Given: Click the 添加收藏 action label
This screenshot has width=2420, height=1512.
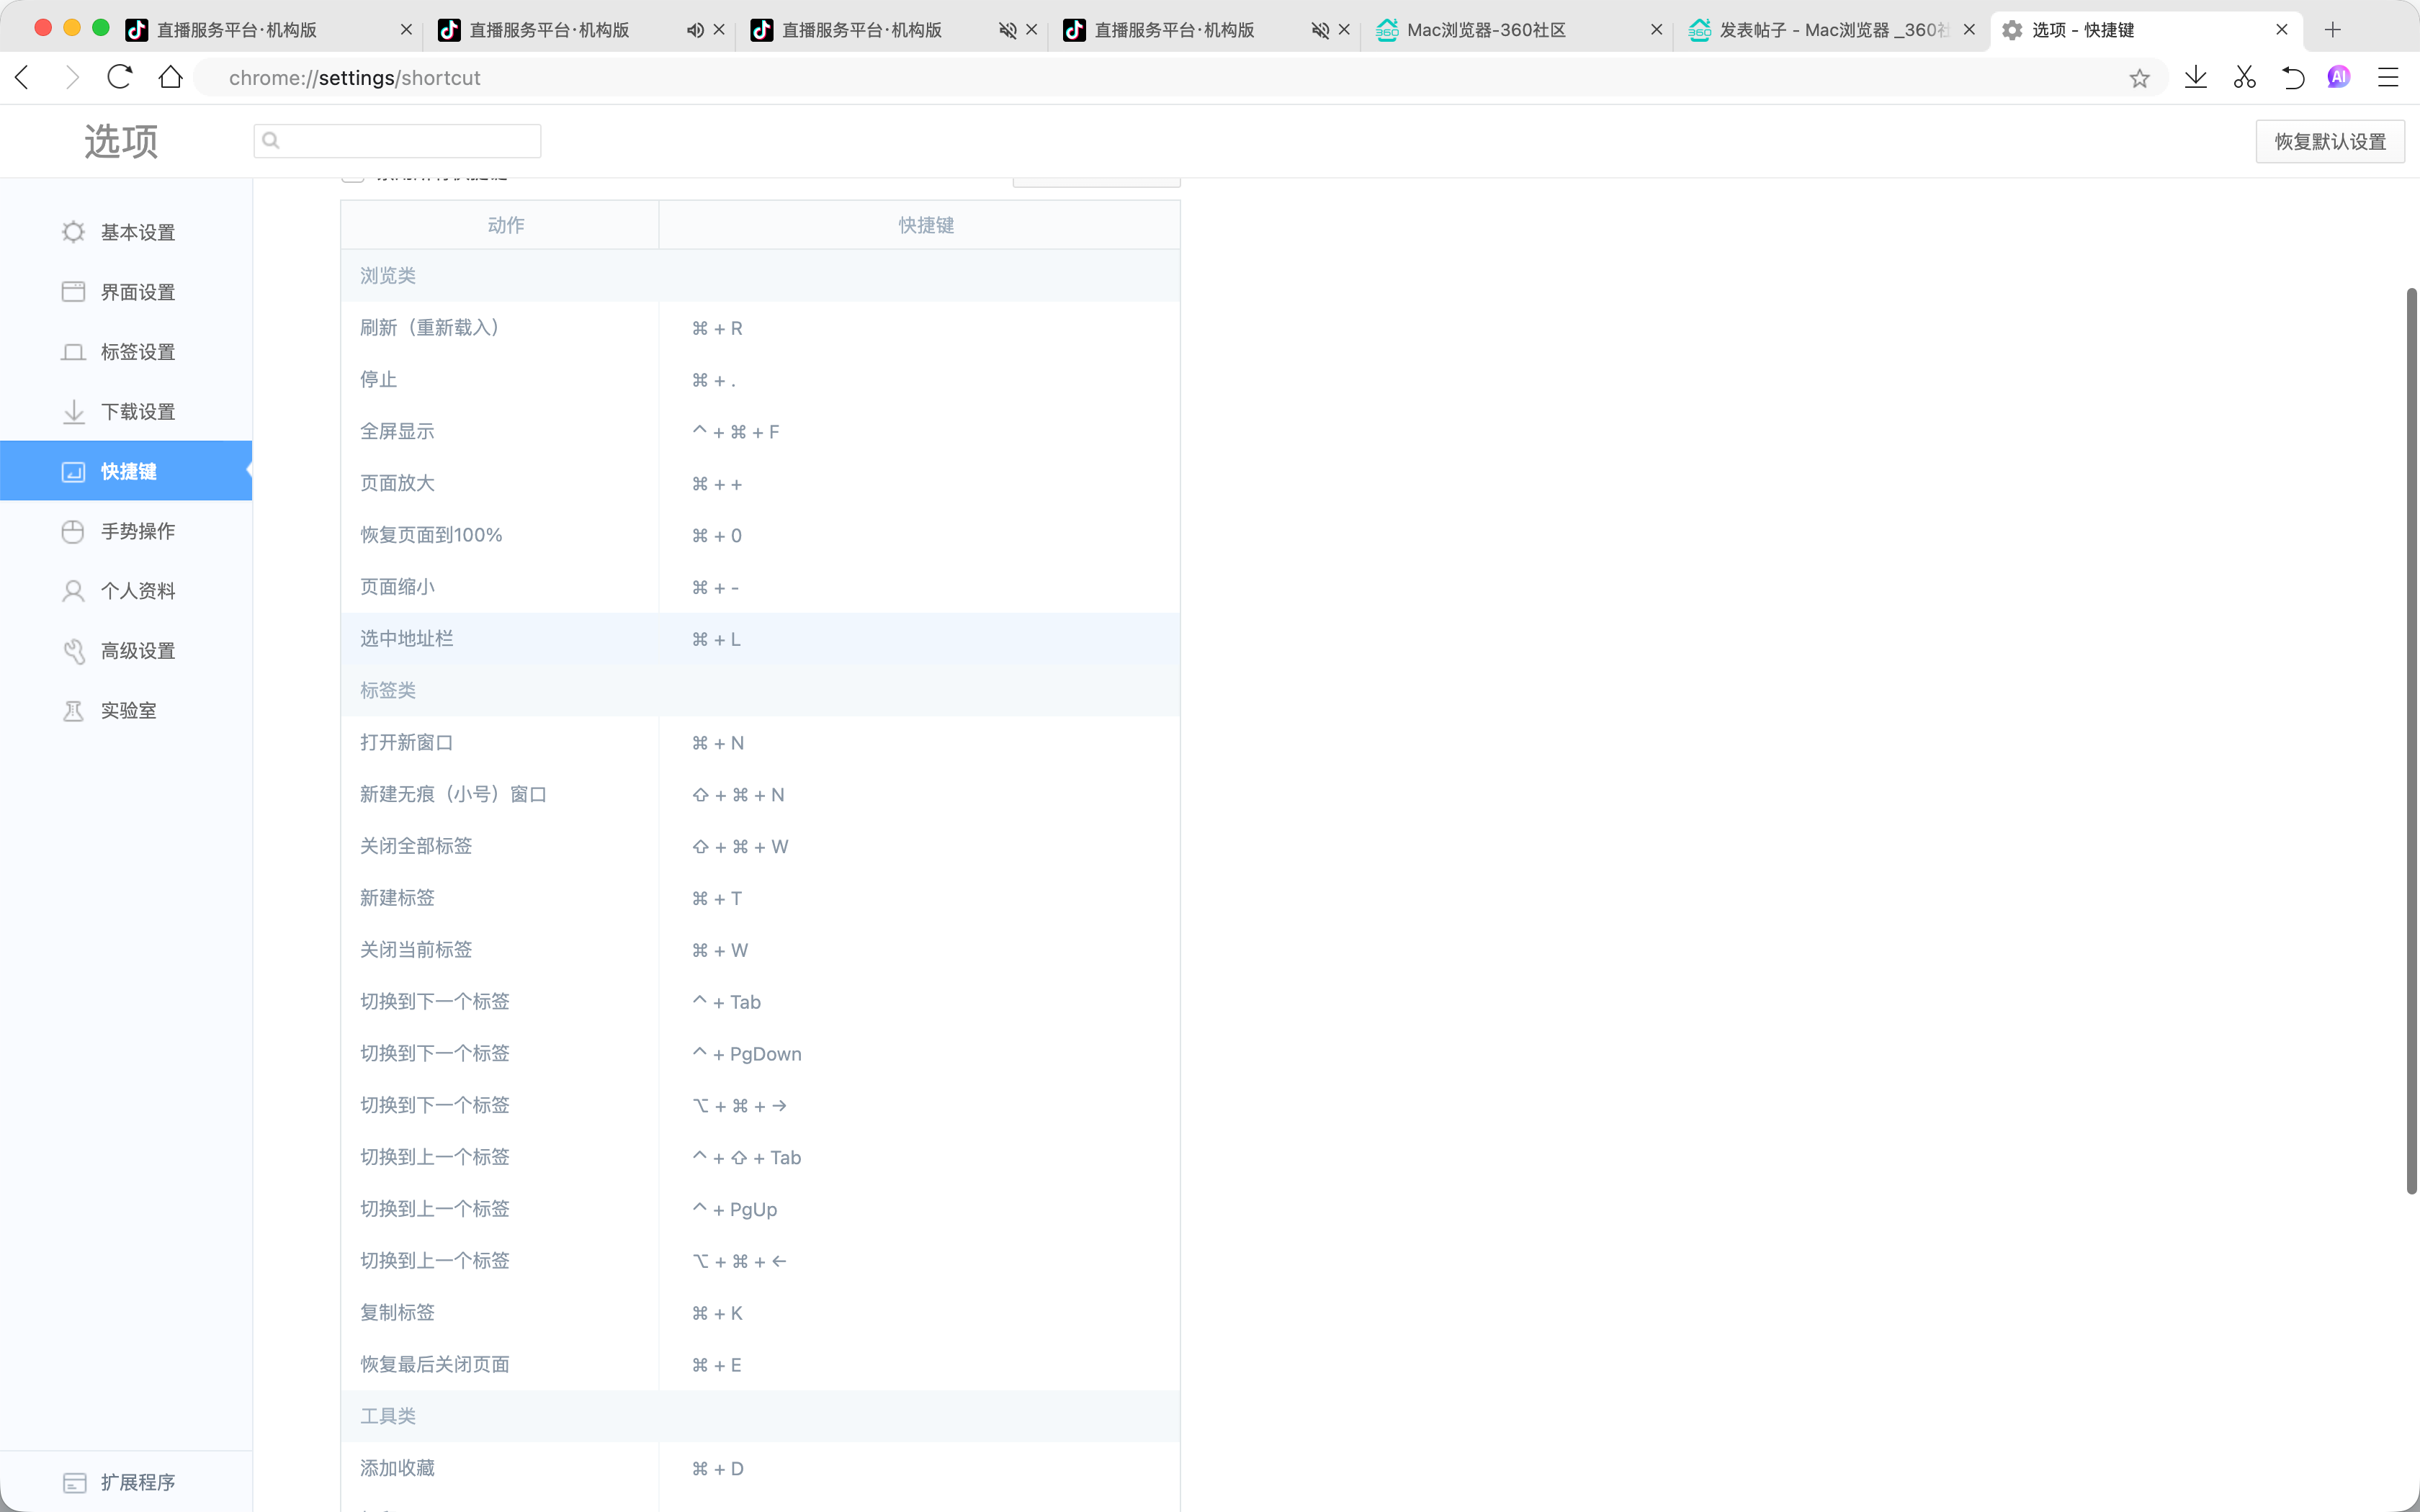Looking at the screenshot, I should 397,1468.
